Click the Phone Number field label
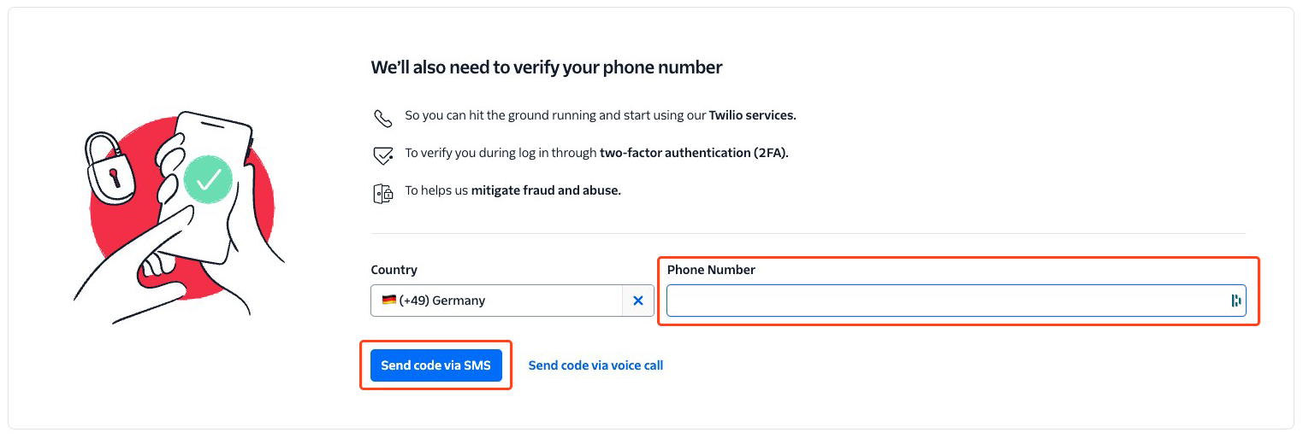 point(712,270)
